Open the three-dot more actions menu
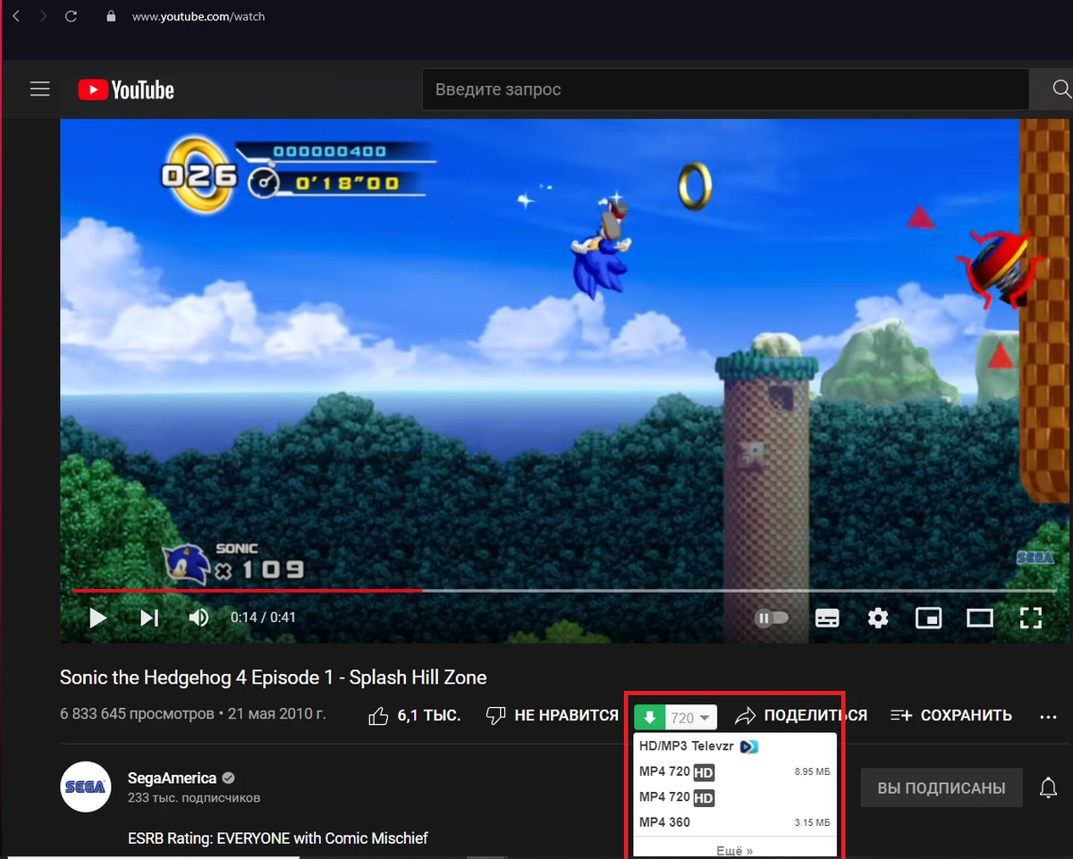The image size is (1073, 859). [x=1048, y=716]
